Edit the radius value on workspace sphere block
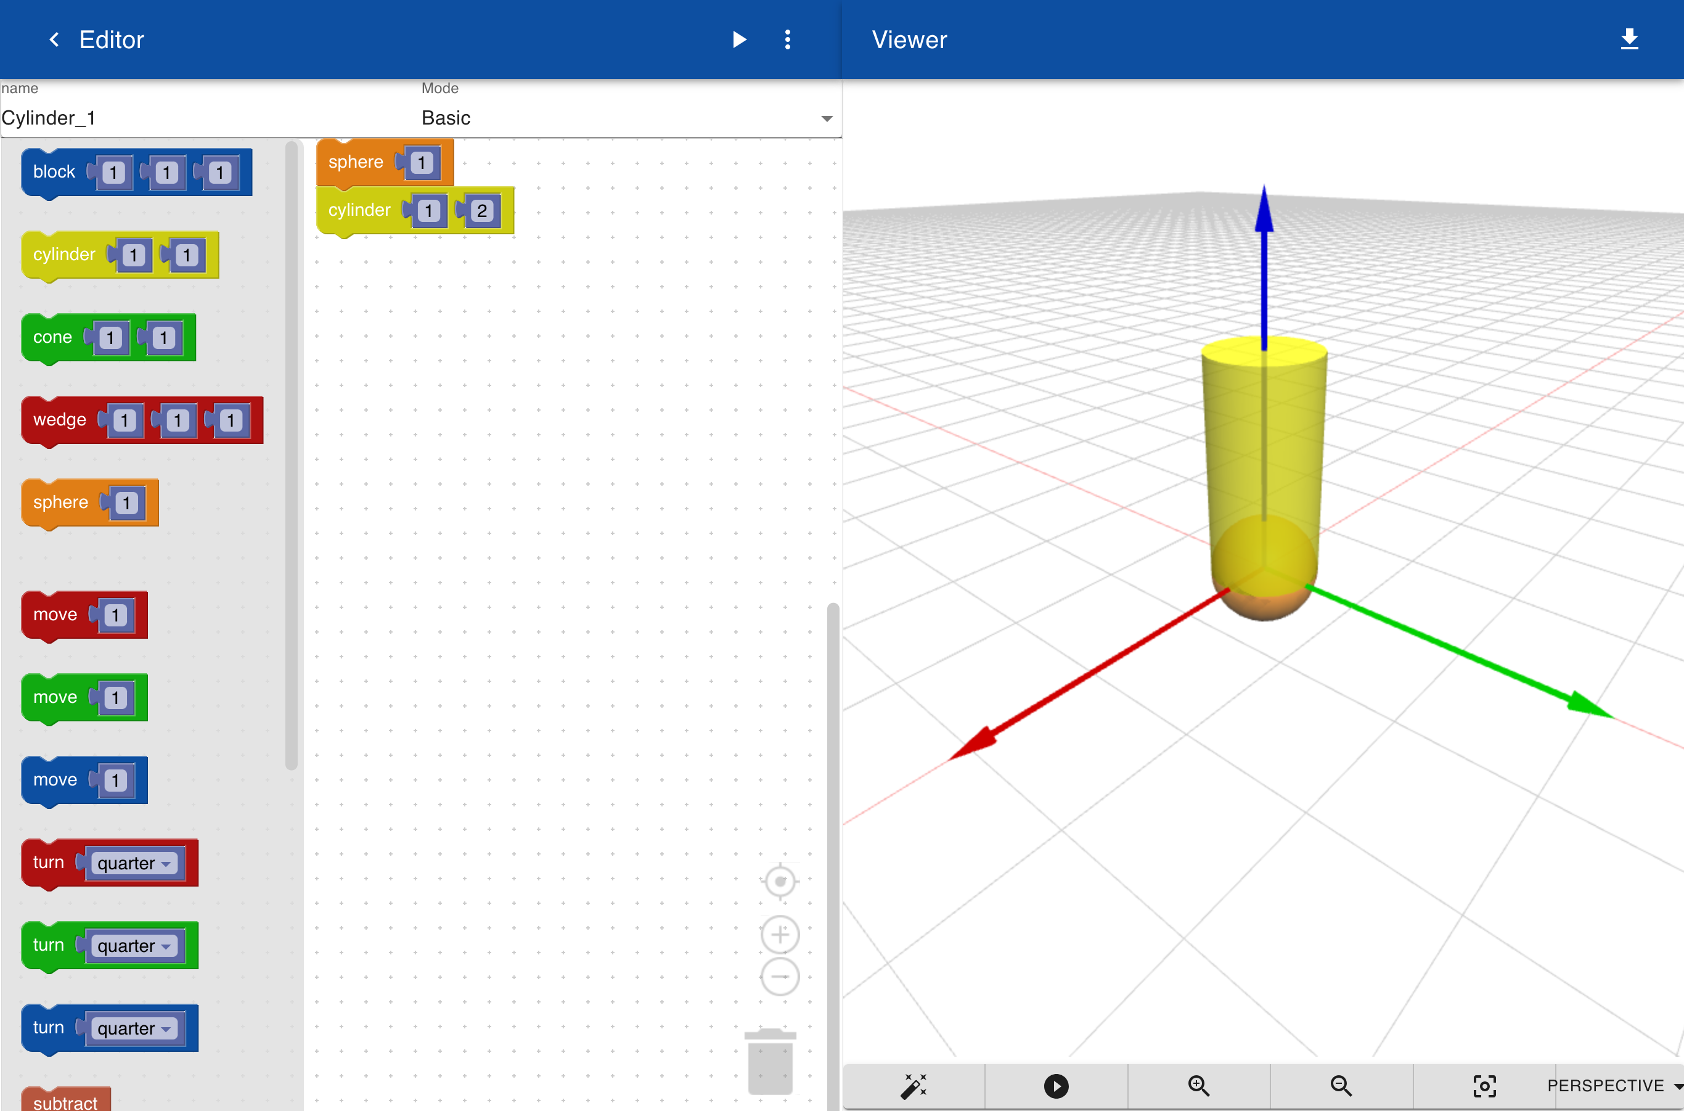The height and width of the screenshot is (1111, 1684). tap(422, 163)
